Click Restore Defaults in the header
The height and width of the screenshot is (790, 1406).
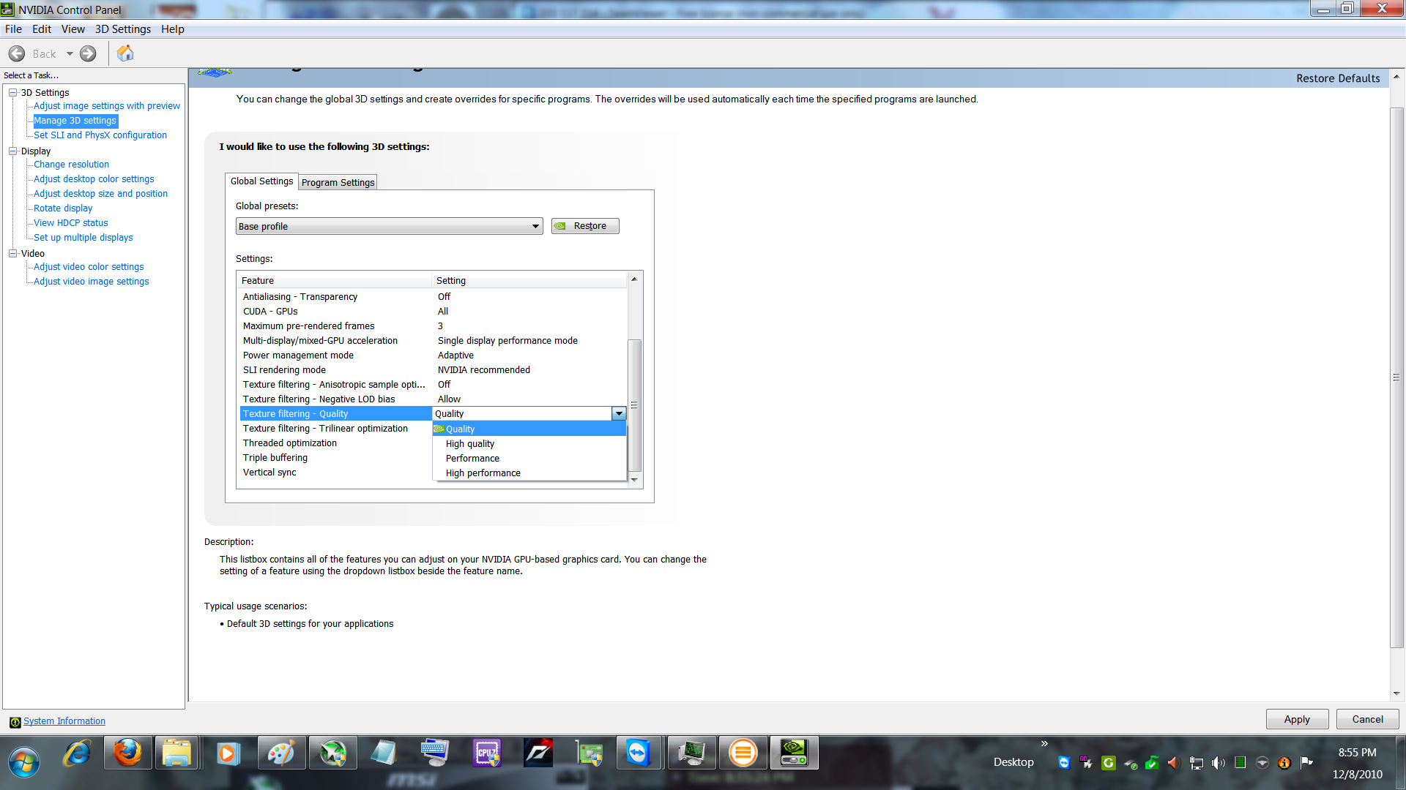click(x=1338, y=78)
